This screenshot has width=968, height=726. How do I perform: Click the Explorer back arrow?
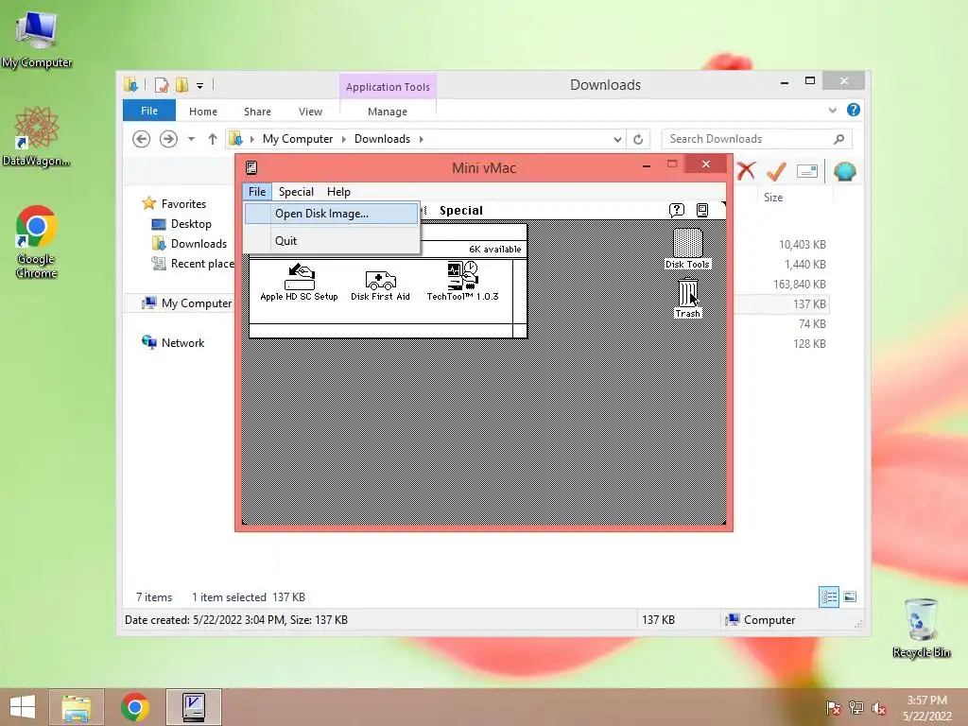pos(142,139)
